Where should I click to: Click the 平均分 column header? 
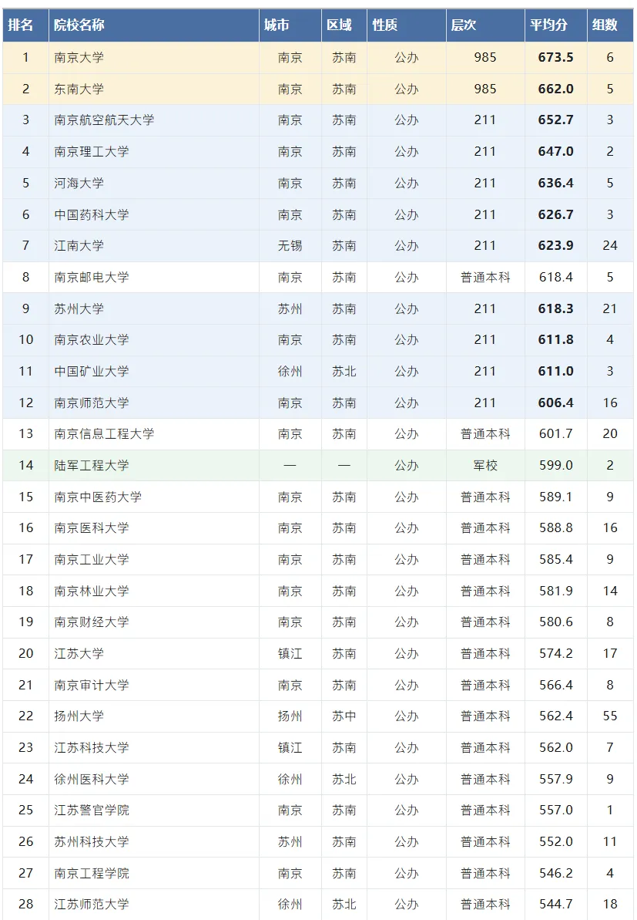[x=555, y=25]
